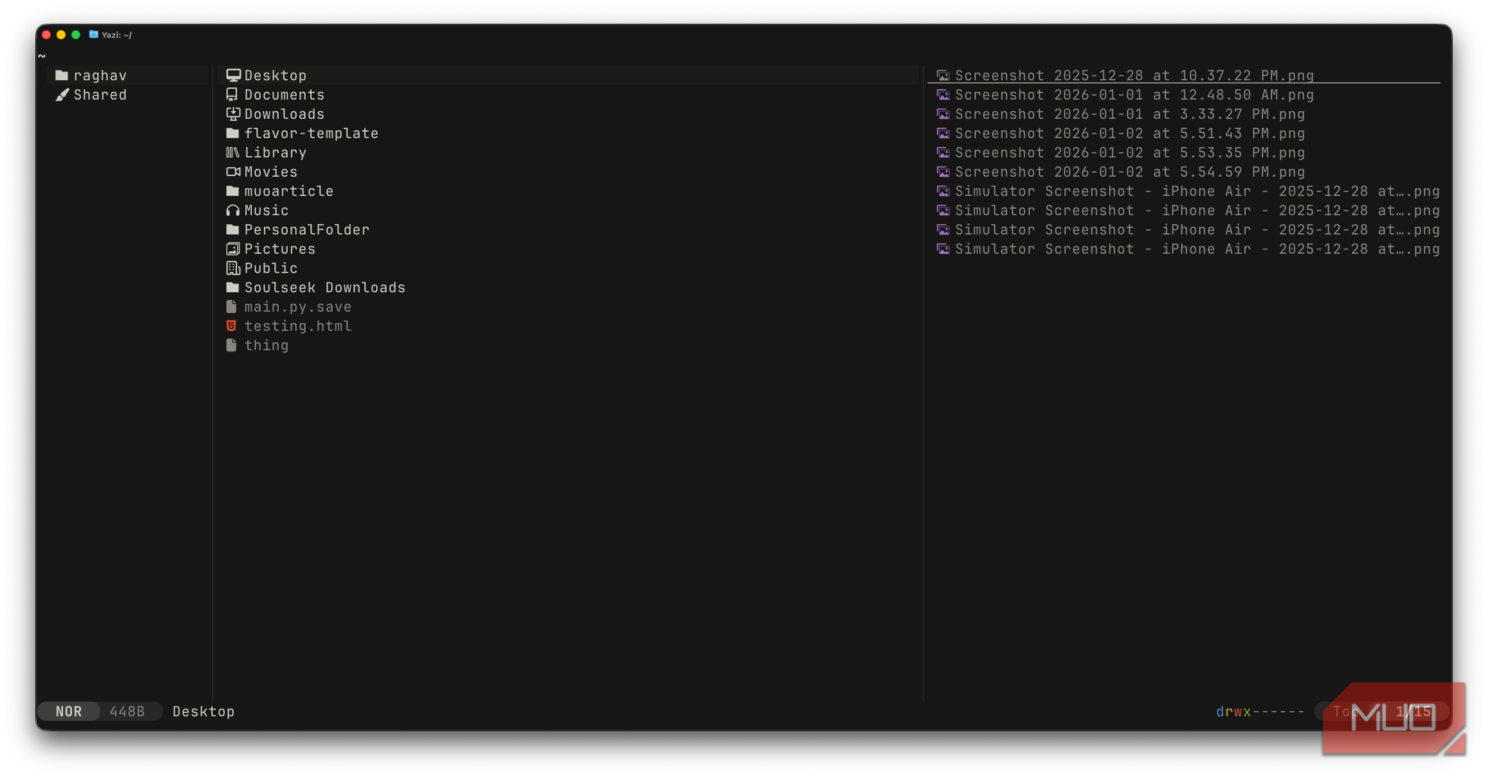This screenshot has width=1488, height=778.
Task: Click the Shared folder brush icon
Action: coord(62,94)
